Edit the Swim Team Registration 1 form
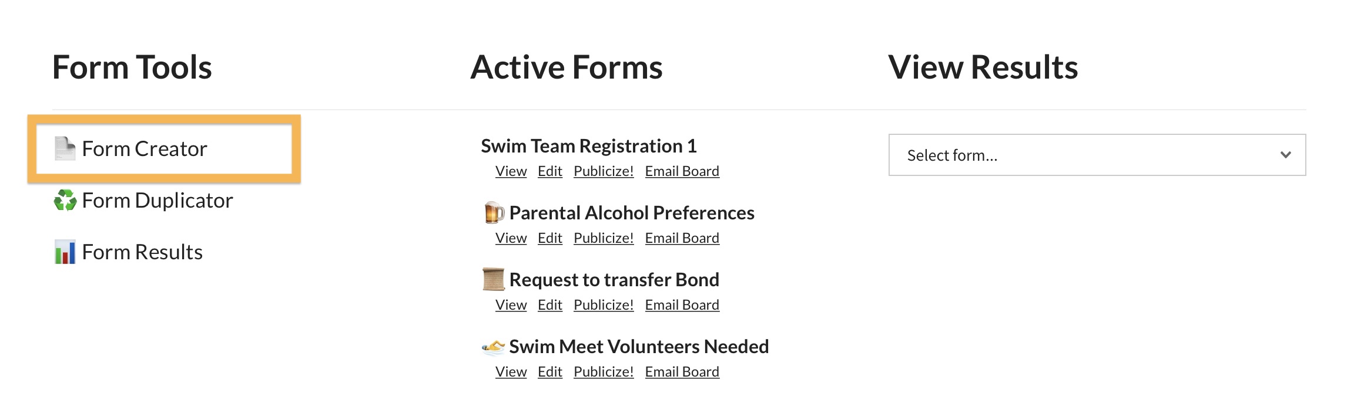This screenshot has height=393, width=1354. [549, 171]
